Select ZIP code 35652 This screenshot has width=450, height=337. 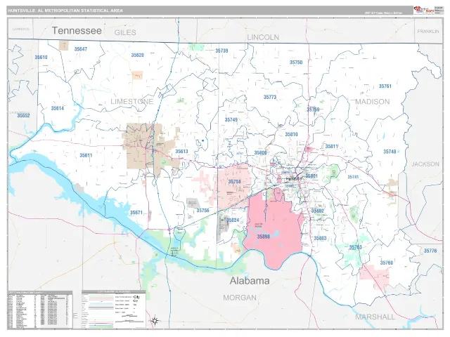click(x=23, y=116)
